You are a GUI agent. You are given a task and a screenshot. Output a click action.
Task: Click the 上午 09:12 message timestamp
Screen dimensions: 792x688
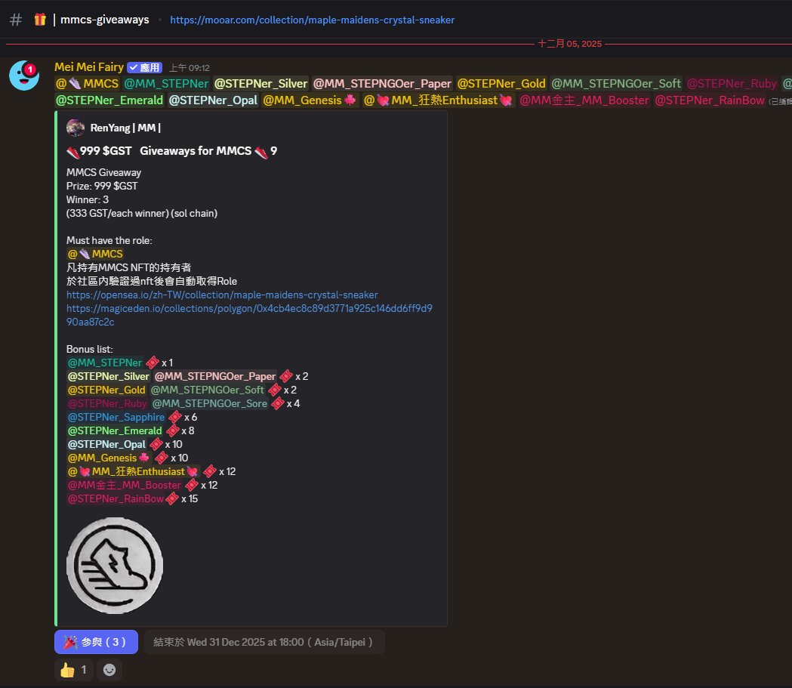[189, 68]
